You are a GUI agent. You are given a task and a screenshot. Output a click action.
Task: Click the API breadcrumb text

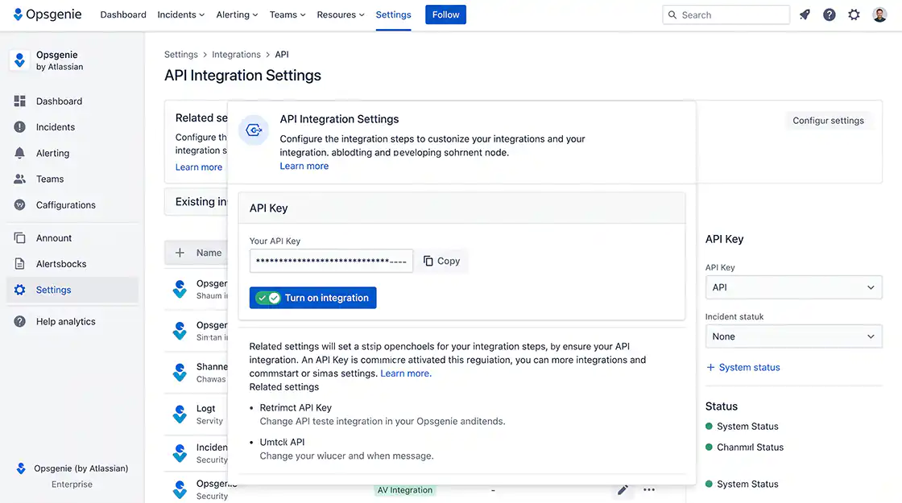[282, 55]
